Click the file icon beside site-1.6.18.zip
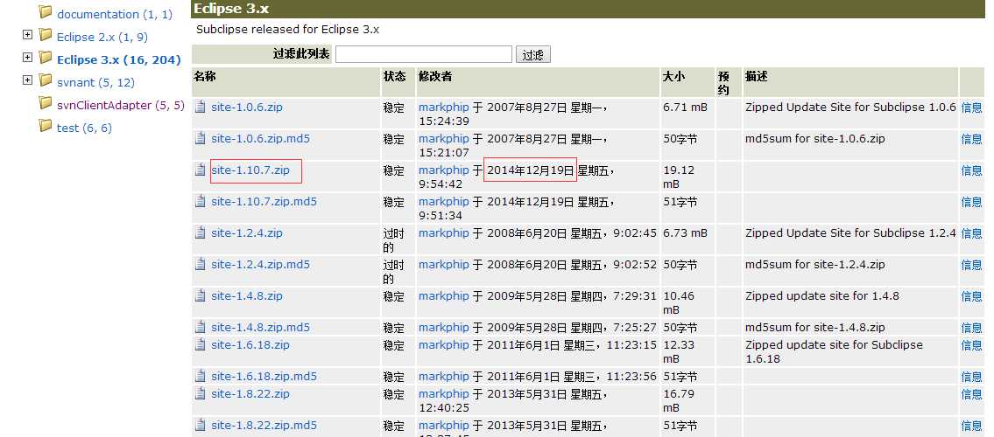 coord(201,345)
